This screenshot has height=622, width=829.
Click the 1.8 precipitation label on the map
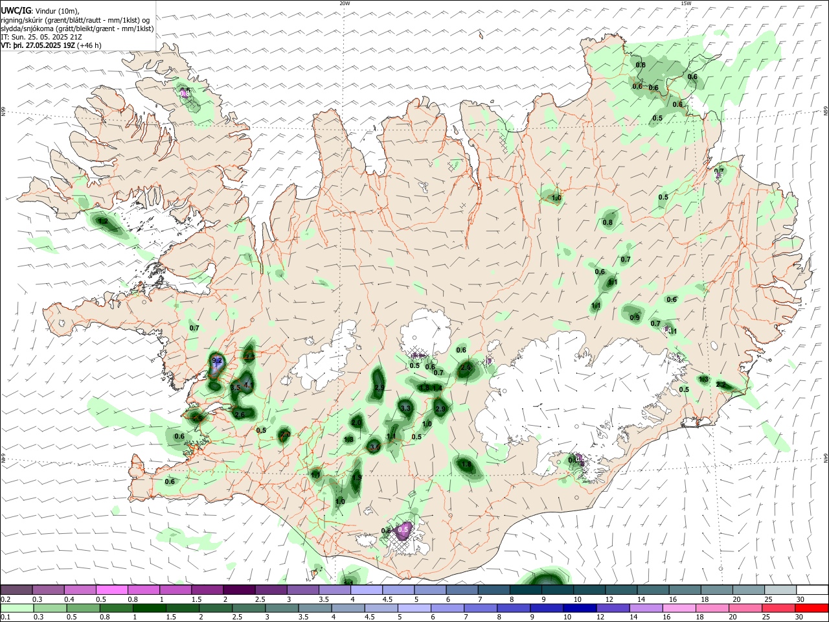(x=466, y=465)
